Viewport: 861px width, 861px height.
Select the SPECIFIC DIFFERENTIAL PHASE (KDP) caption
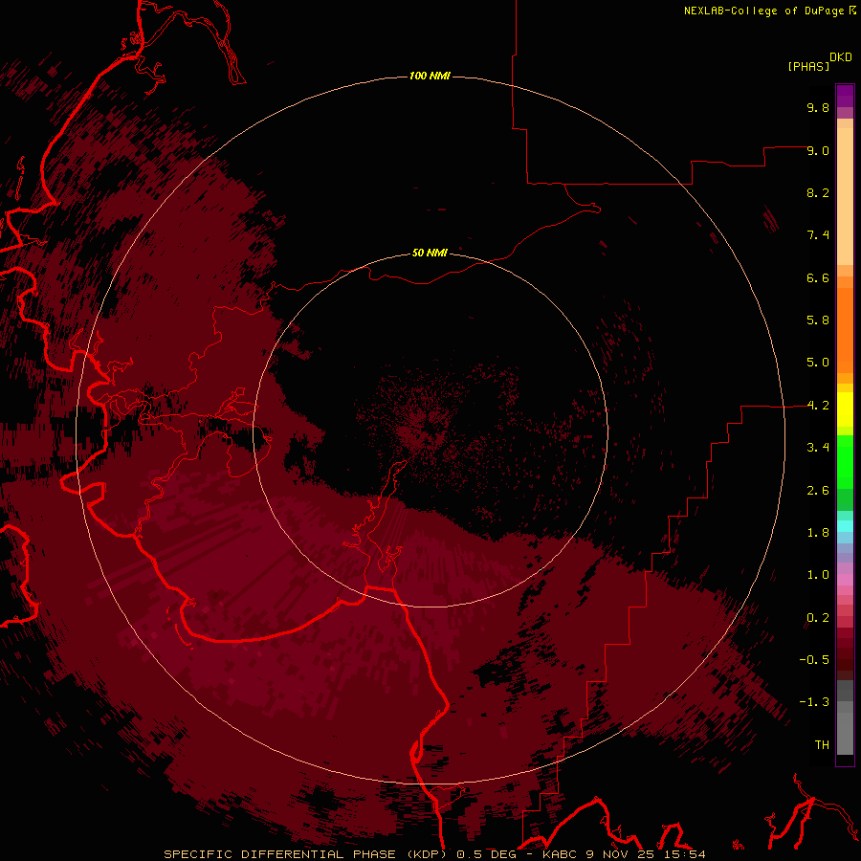pyautogui.click(x=305, y=854)
